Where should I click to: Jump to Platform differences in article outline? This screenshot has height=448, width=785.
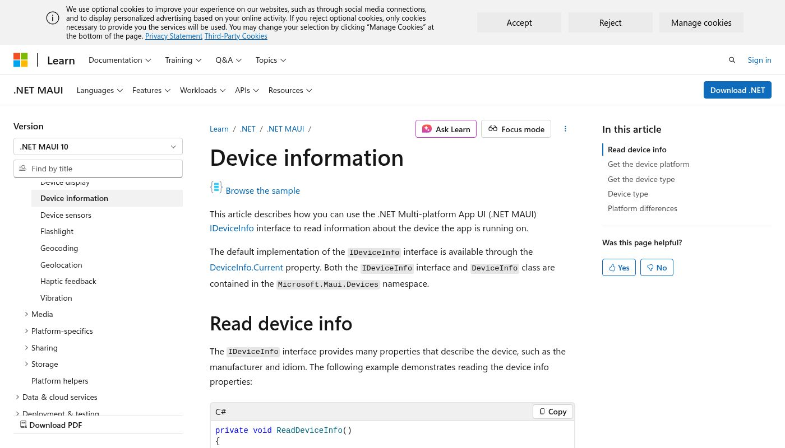642,208
